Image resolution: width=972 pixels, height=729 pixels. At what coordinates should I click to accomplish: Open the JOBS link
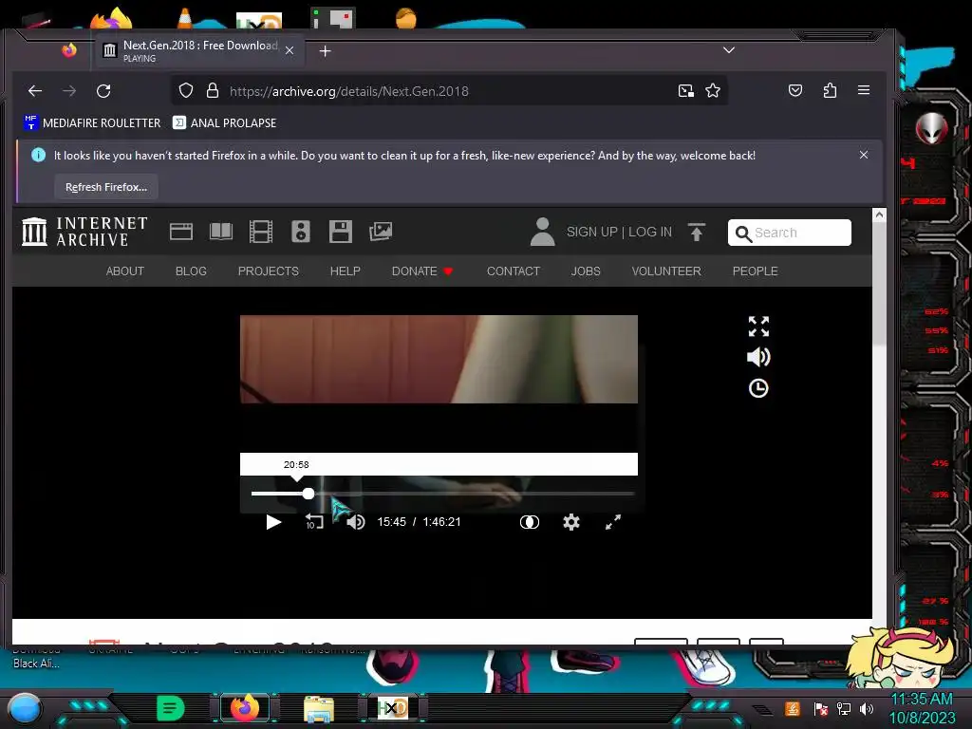click(x=586, y=271)
